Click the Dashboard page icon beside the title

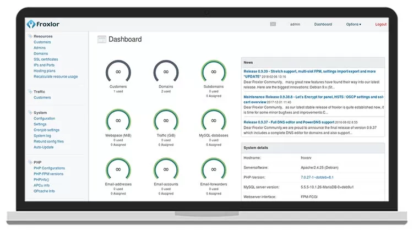point(102,39)
